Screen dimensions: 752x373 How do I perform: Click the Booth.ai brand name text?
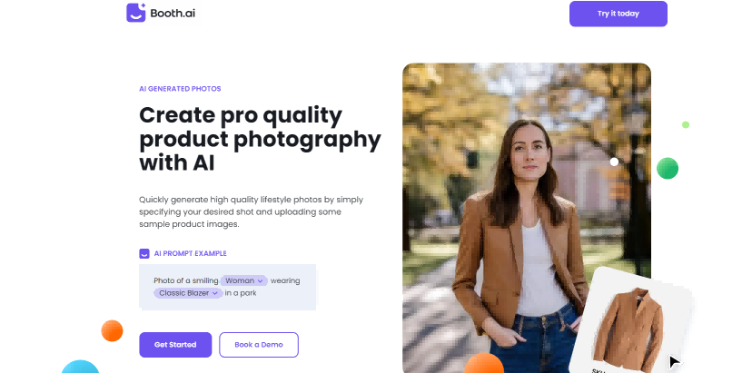point(173,14)
